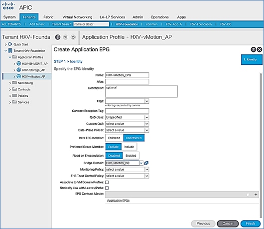Screen dimensions: 264x229
Task: Switch to the FSV-App-A tenant
Action: pyautogui.click(x=174, y=24)
